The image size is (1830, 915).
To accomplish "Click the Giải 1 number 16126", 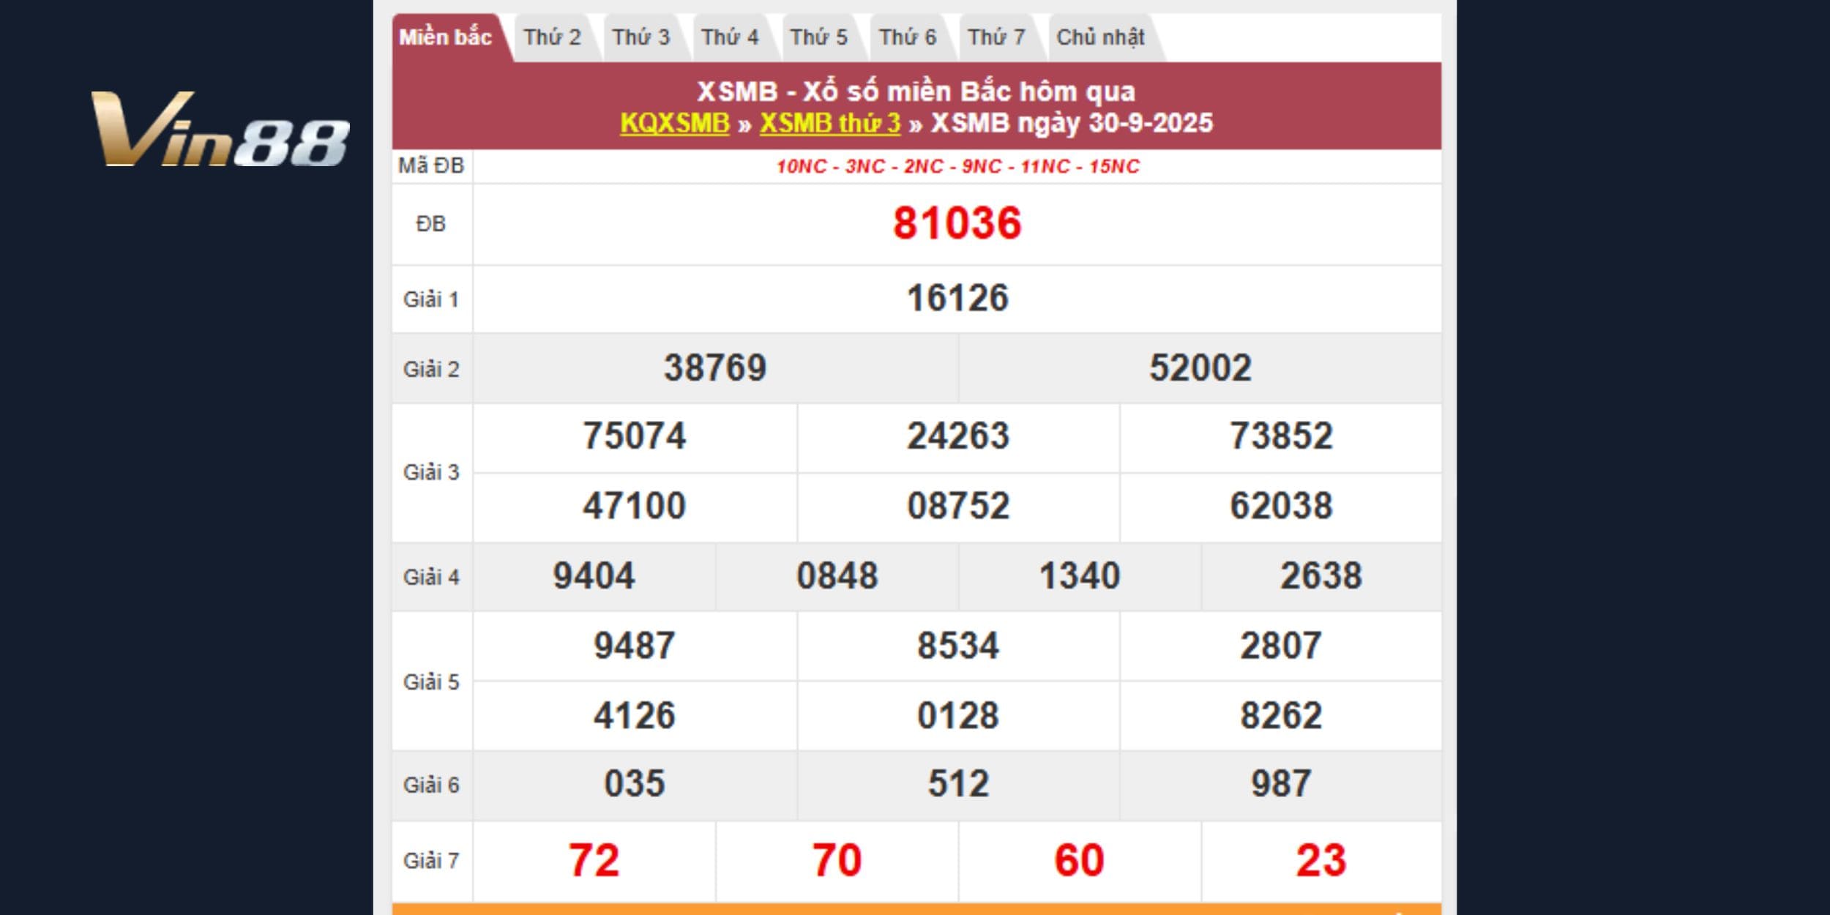I will click(957, 299).
